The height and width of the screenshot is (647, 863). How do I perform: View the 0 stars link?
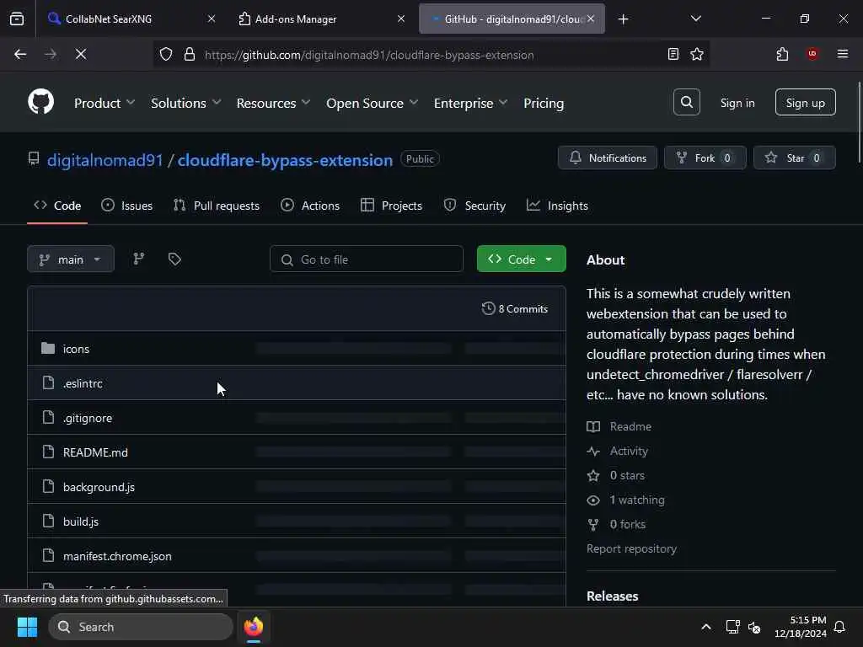pyautogui.click(x=616, y=475)
